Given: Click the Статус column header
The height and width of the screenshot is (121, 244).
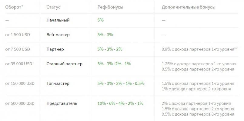Looking at the screenshot, I should click(x=53, y=7).
